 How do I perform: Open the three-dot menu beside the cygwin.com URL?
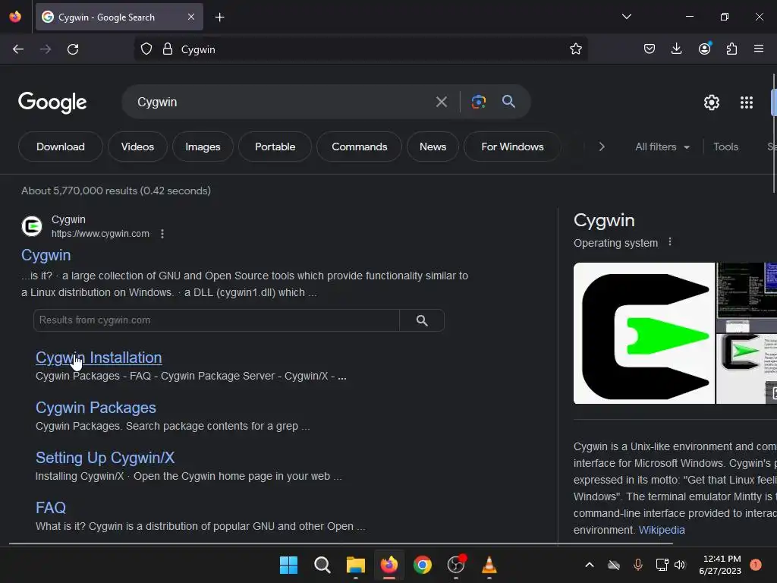[162, 234]
